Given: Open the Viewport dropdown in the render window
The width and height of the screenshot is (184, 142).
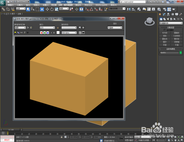Looking at the screenshot, I should point(47,28).
